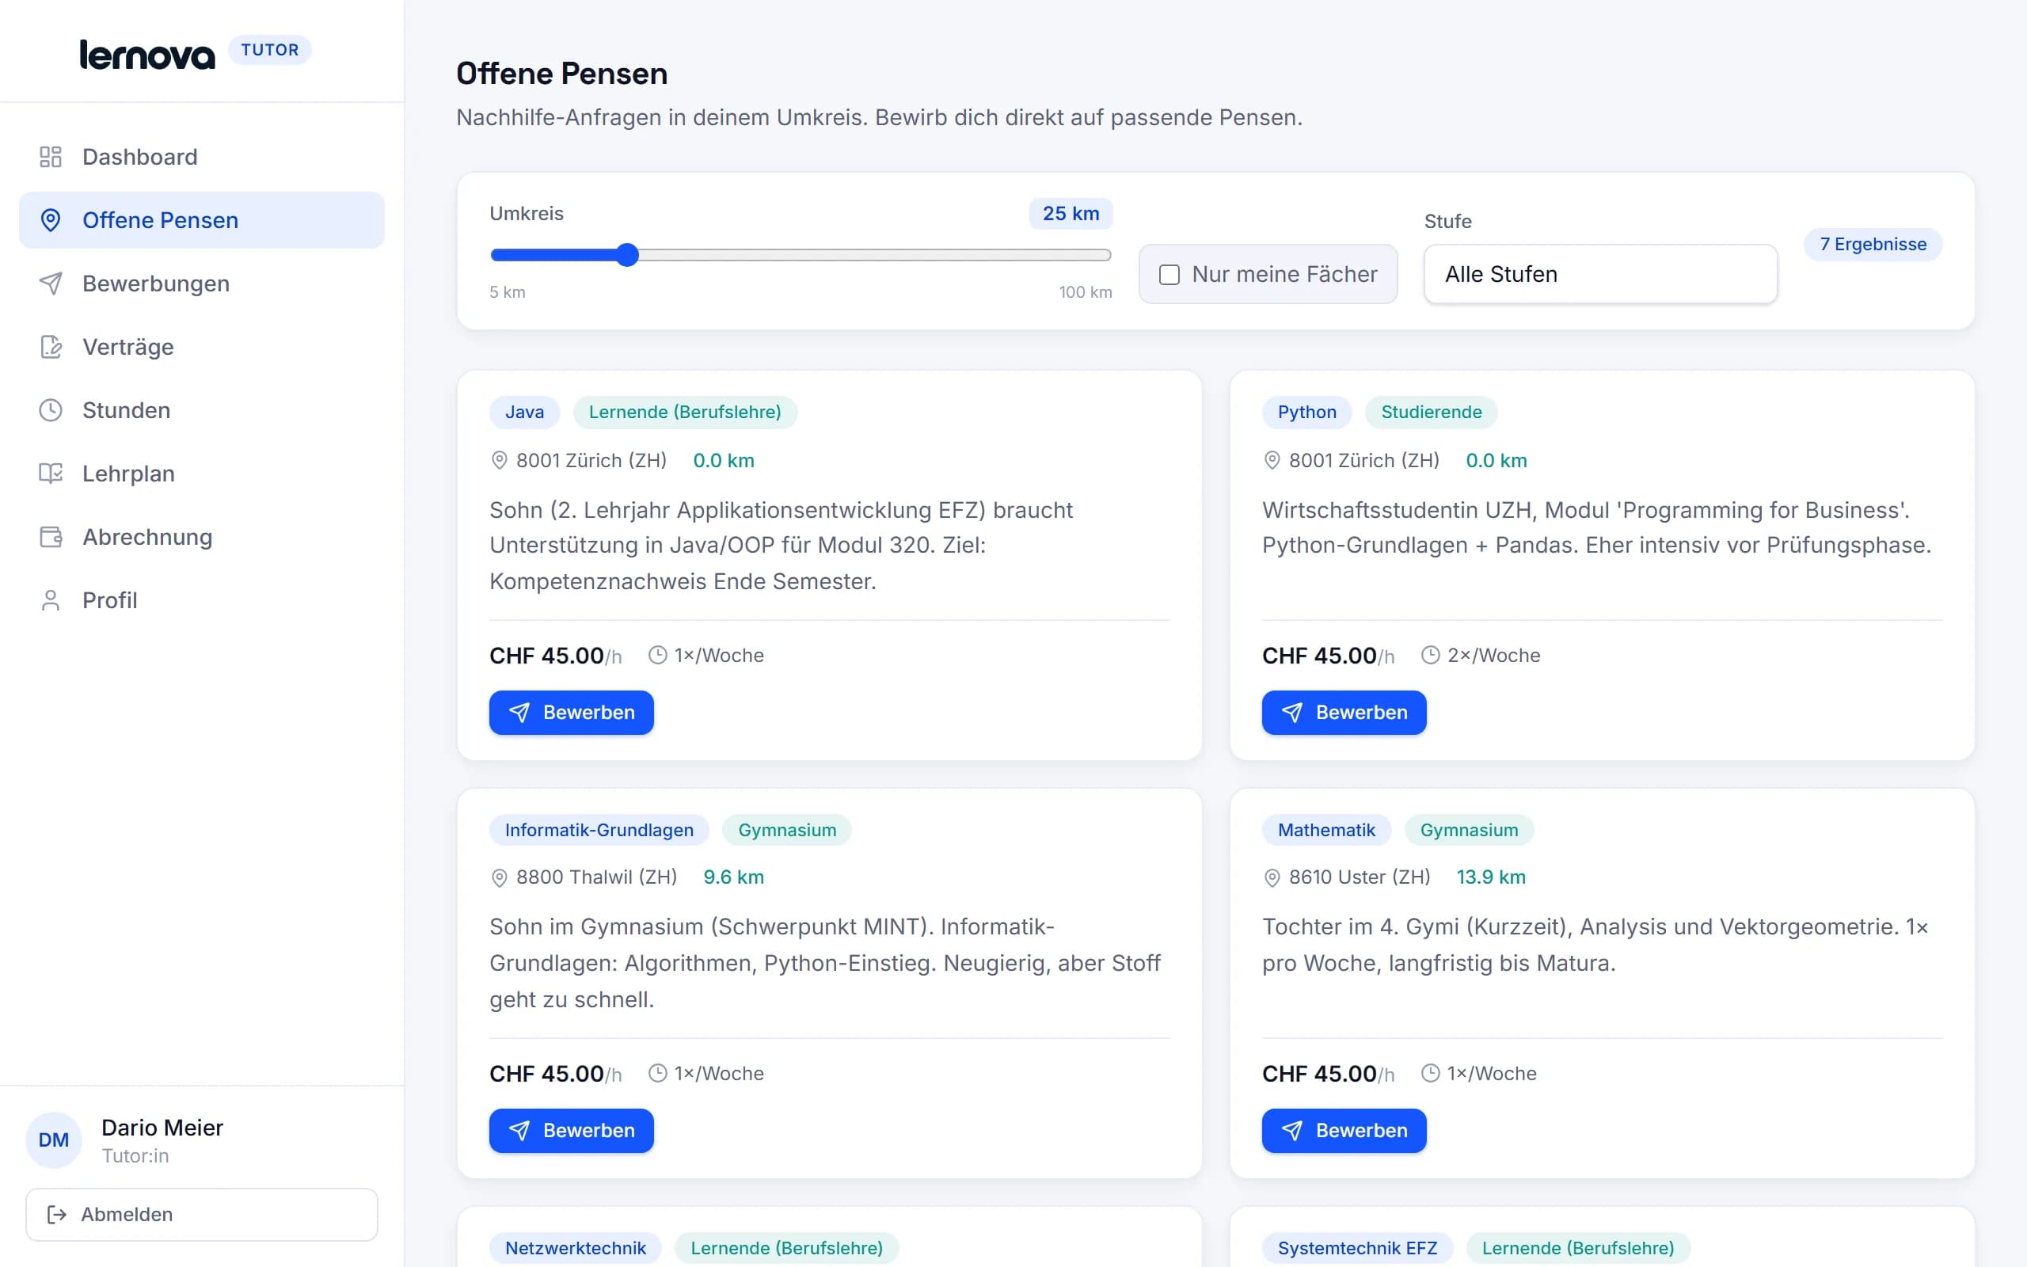The image size is (2027, 1267).
Task: Click the TUTOR badge beside the logo
Action: point(270,50)
